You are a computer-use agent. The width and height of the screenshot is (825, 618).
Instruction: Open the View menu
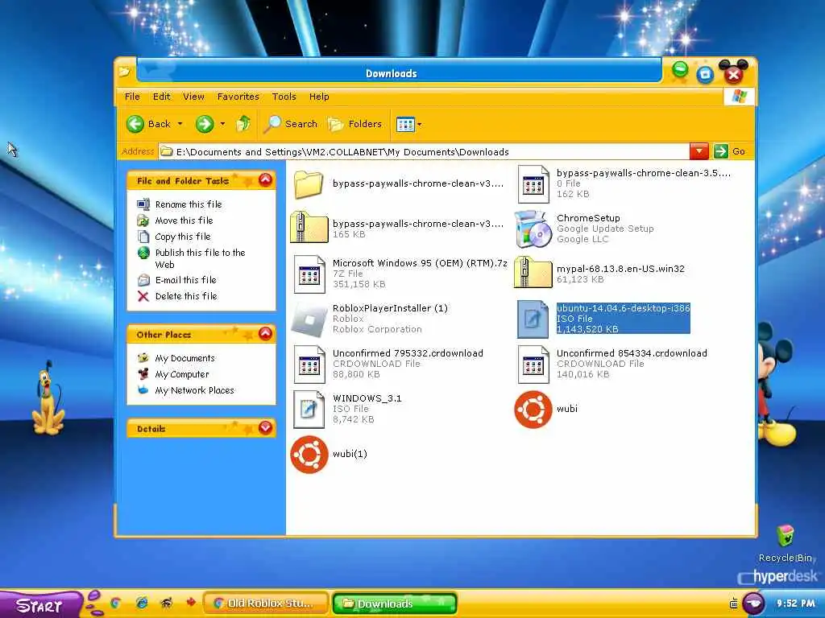click(193, 97)
